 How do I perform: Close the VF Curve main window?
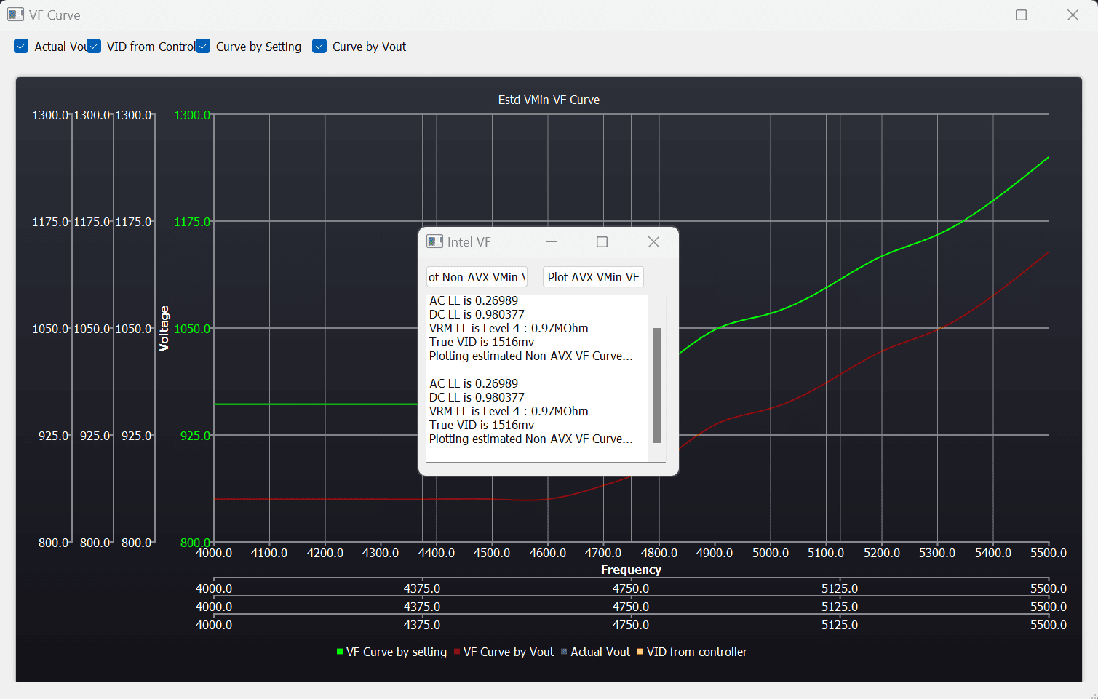pyautogui.click(x=1073, y=15)
